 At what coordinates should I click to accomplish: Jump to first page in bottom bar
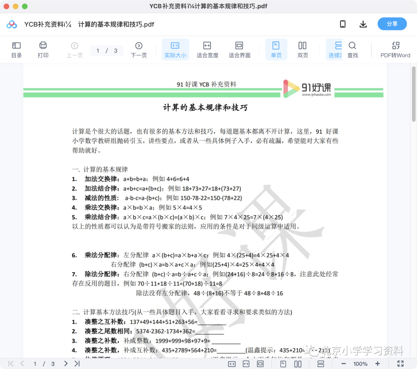pos(11,364)
